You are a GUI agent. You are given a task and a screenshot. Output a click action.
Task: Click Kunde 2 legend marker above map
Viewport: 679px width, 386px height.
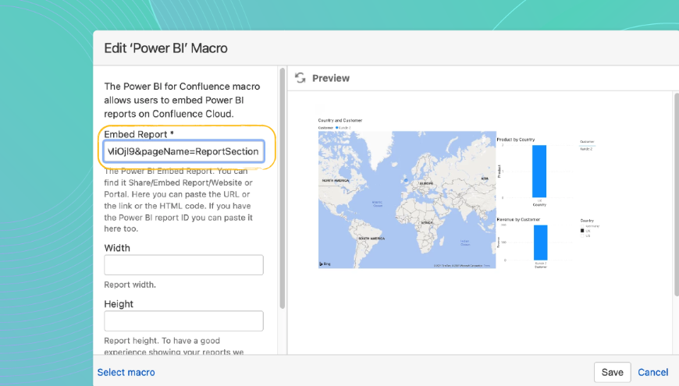337,126
